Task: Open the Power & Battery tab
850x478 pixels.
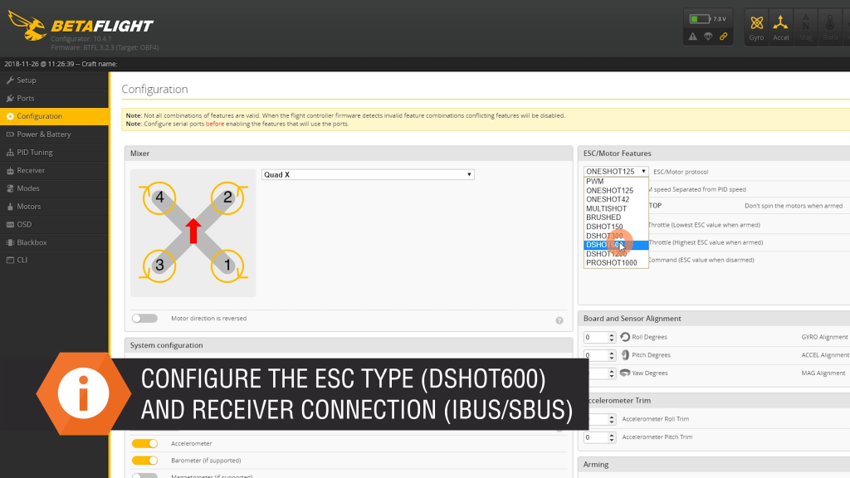Action: 54,134
